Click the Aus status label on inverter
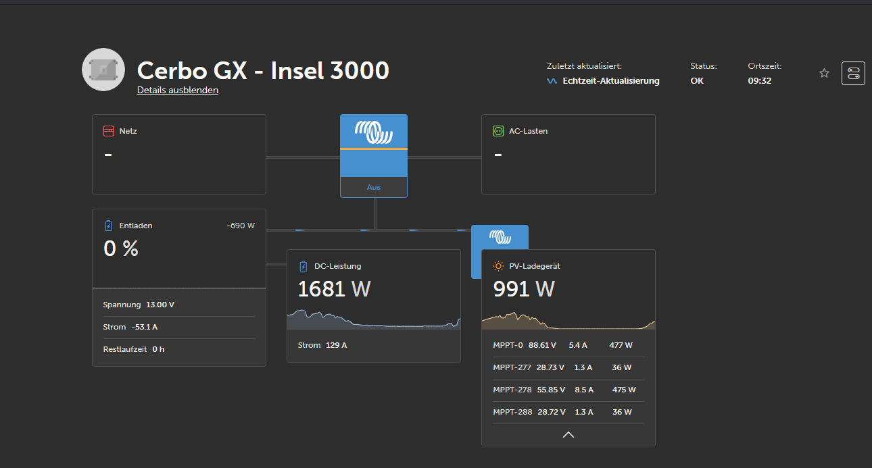 [x=374, y=187]
